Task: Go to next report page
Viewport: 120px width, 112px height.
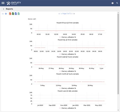Action: pyautogui.click(x=72, y=14)
